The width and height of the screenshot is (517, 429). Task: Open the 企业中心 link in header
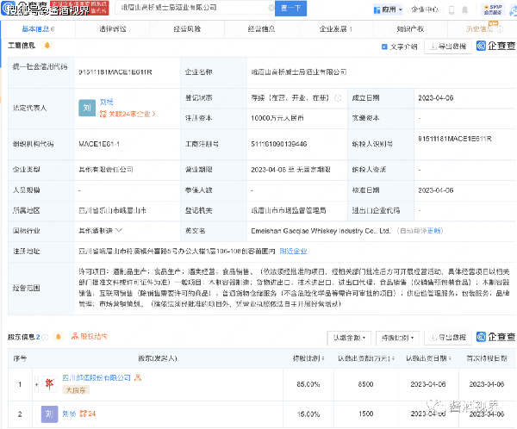pyautogui.click(x=425, y=7)
